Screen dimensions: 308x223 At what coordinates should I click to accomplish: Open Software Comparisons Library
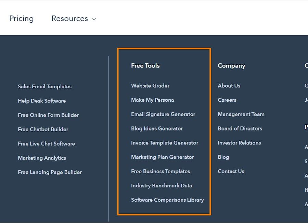(167, 200)
